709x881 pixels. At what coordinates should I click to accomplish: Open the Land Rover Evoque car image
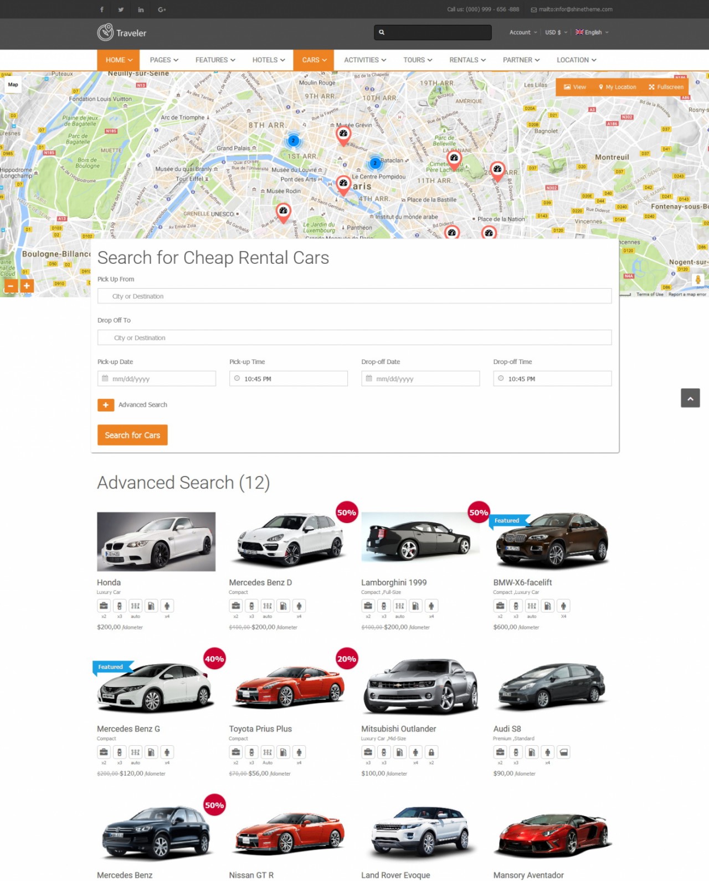pos(420,834)
